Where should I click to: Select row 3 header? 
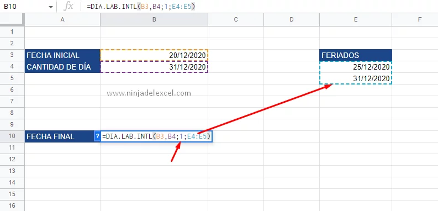pos(12,55)
